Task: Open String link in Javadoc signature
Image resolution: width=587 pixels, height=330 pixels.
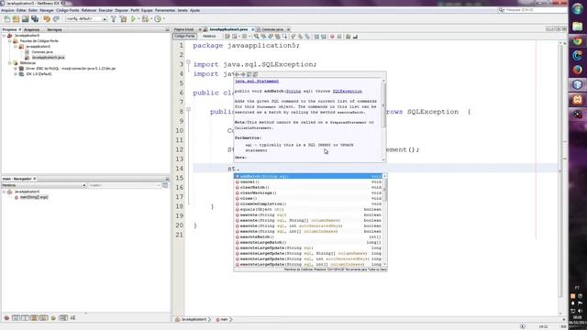Action: 293,92
